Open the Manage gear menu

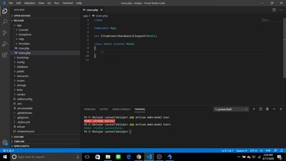(x=5, y=142)
